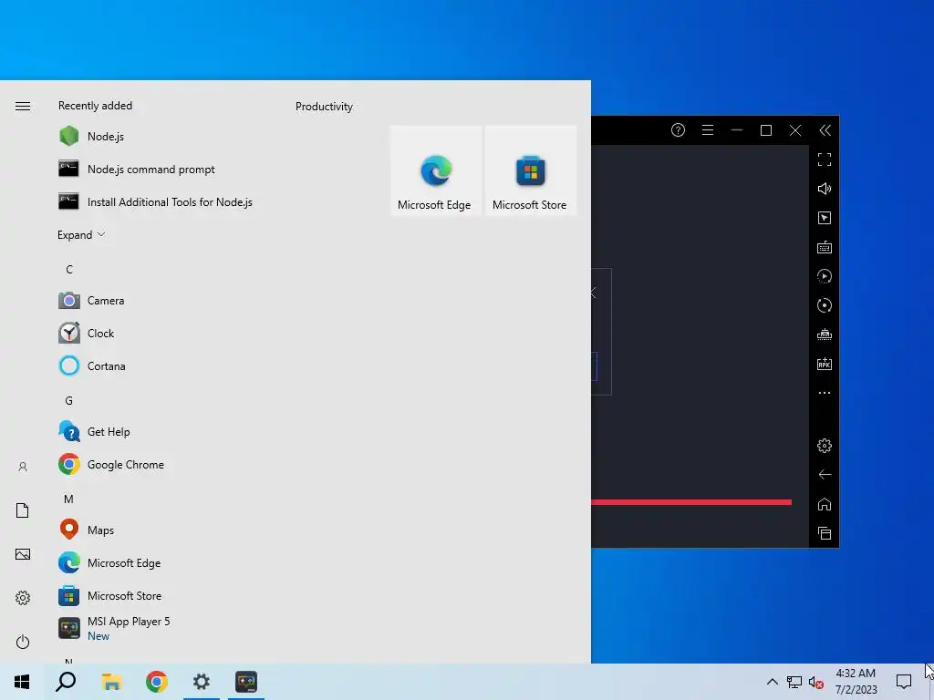Go to App Player home screen
Screen dimensions: 934x700
[x=825, y=504]
